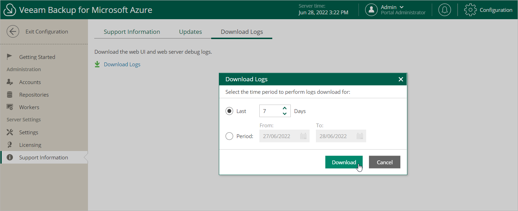Open Accounts in the sidebar
The width and height of the screenshot is (518, 211).
[x=44, y=82]
